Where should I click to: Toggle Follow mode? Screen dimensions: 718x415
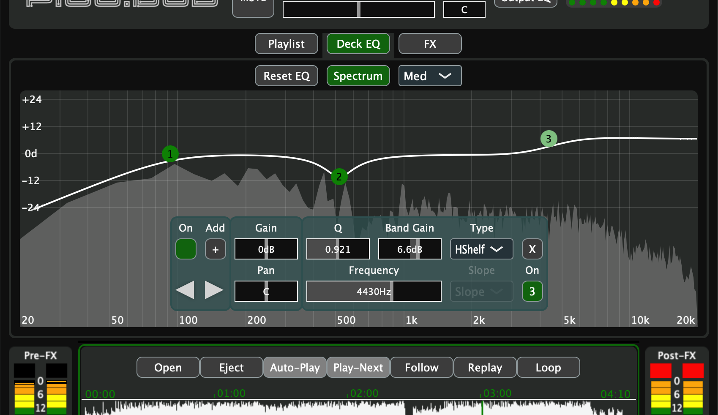click(x=422, y=367)
